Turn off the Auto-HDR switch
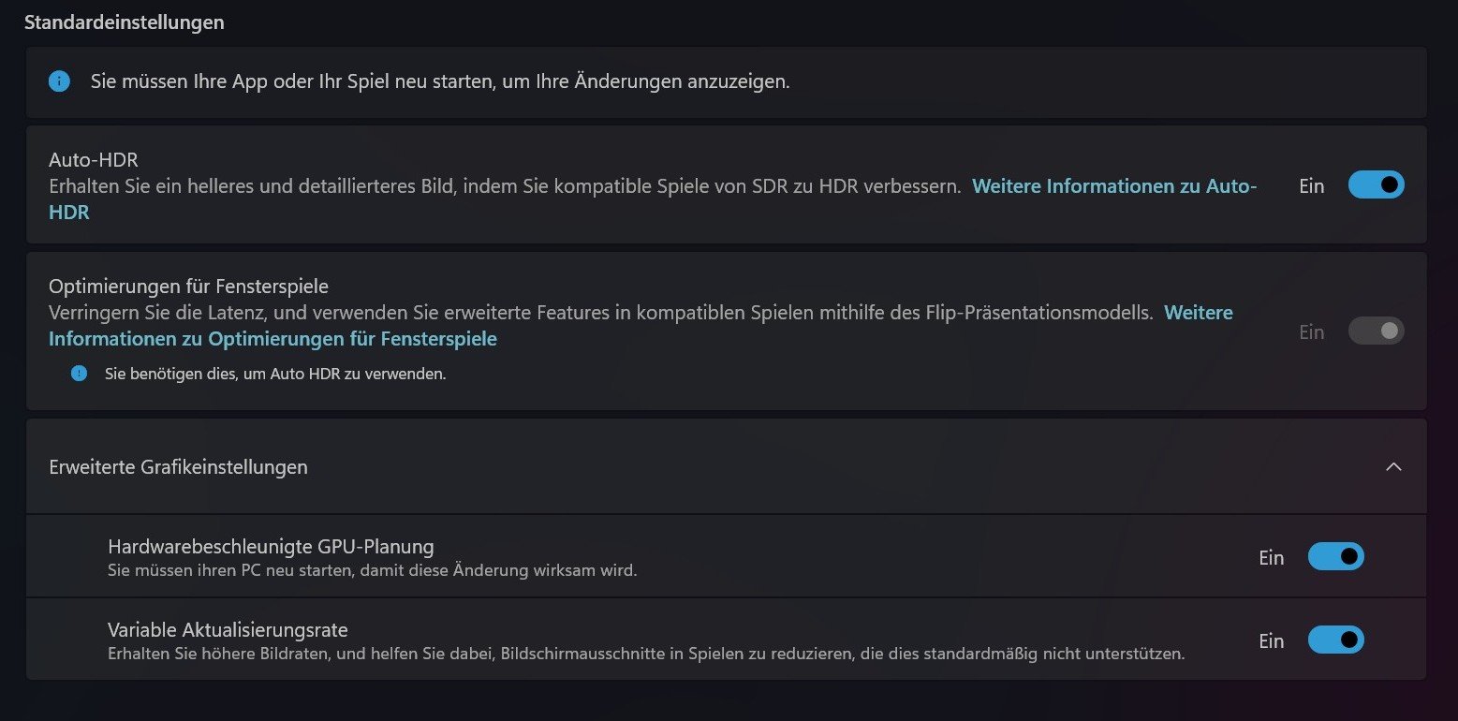The width and height of the screenshot is (1458, 721). click(1376, 185)
